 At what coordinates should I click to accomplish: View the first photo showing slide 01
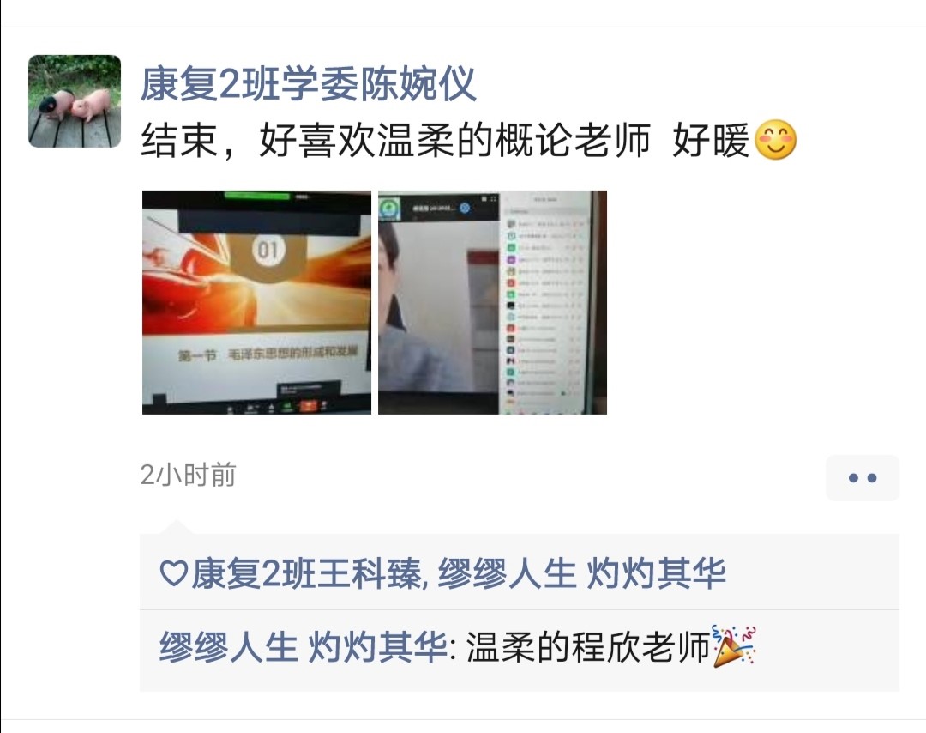pyautogui.click(x=257, y=302)
